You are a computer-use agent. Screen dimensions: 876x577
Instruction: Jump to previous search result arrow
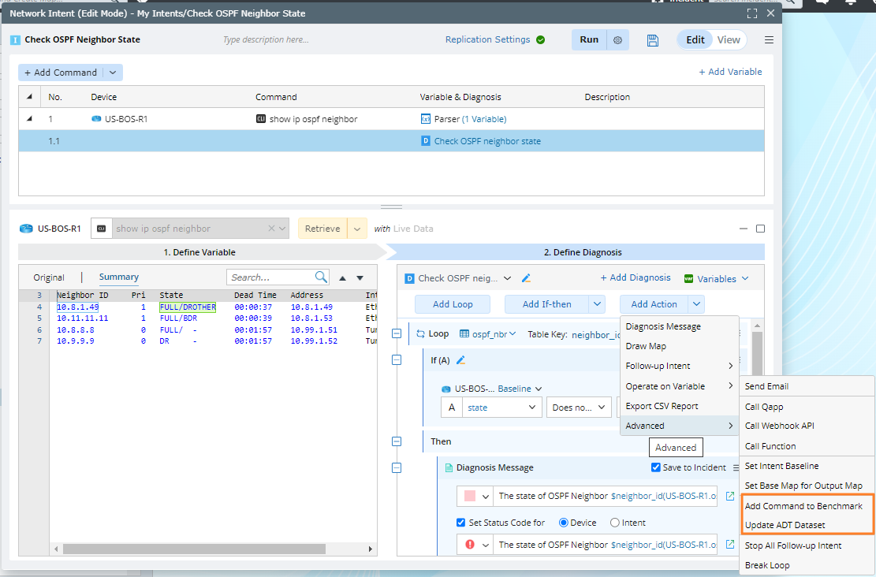point(342,278)
